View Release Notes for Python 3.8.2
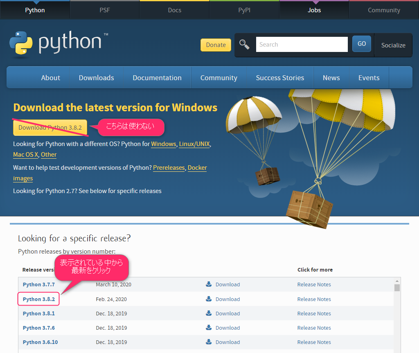Viewport: 419px width, 353px height. click(314, 299)
